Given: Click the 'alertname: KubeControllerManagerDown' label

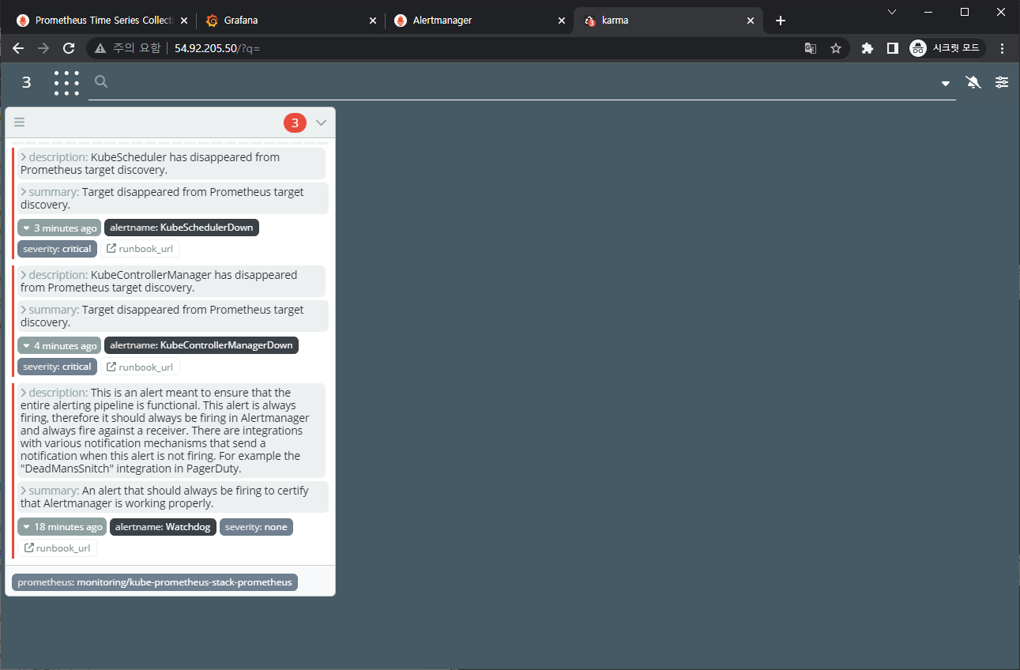Looking at the screenshot, I should [x=201, y=345].
